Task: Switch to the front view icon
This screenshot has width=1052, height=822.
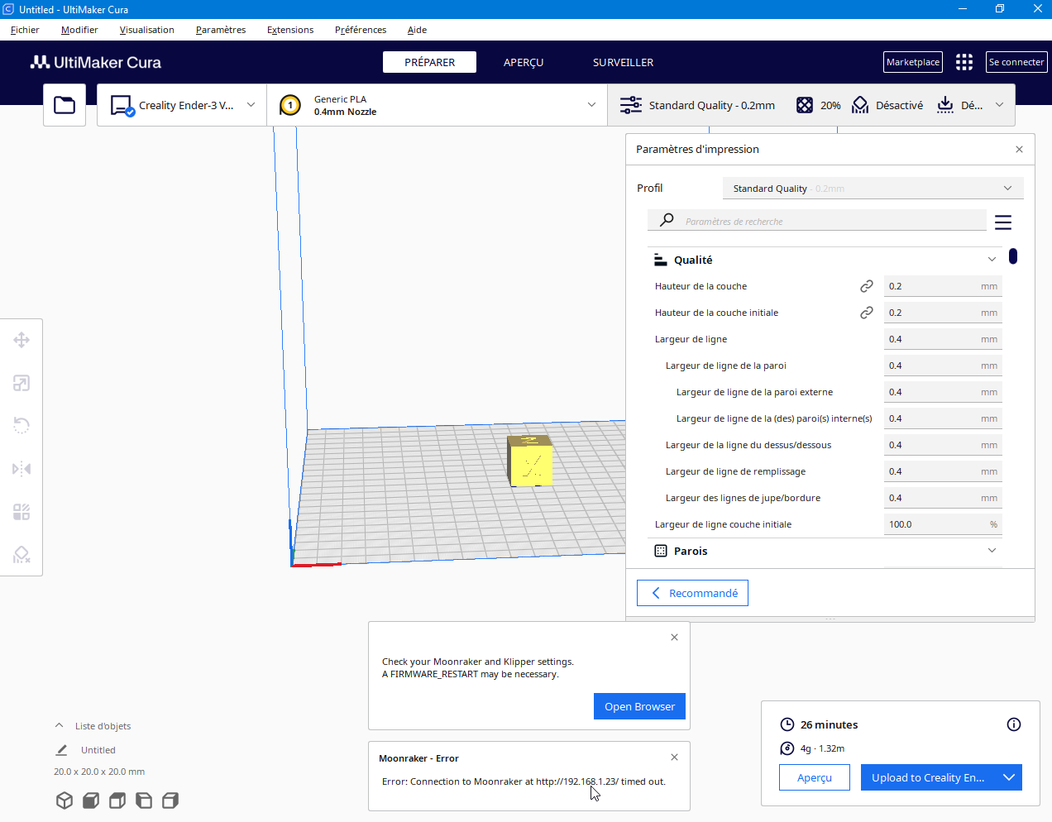Action: pos(91,800)
